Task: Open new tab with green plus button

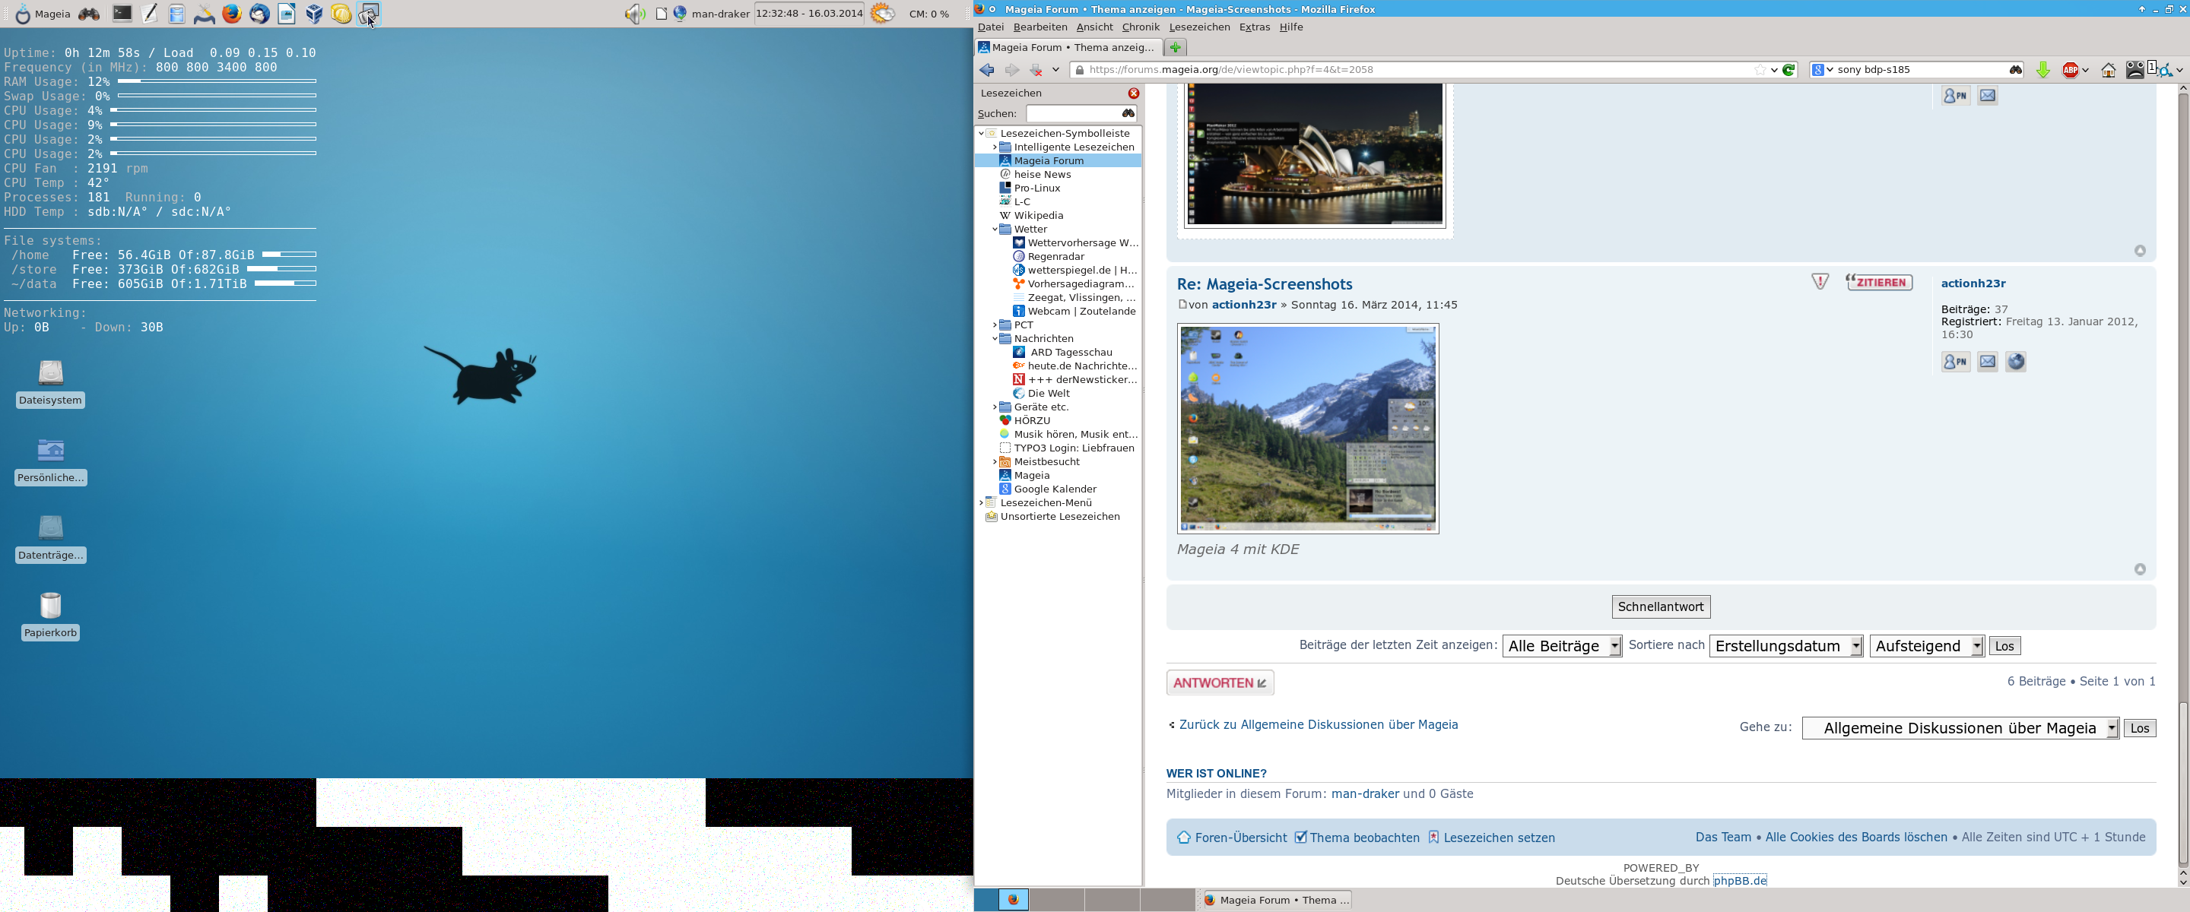Action: (1175, 47)
